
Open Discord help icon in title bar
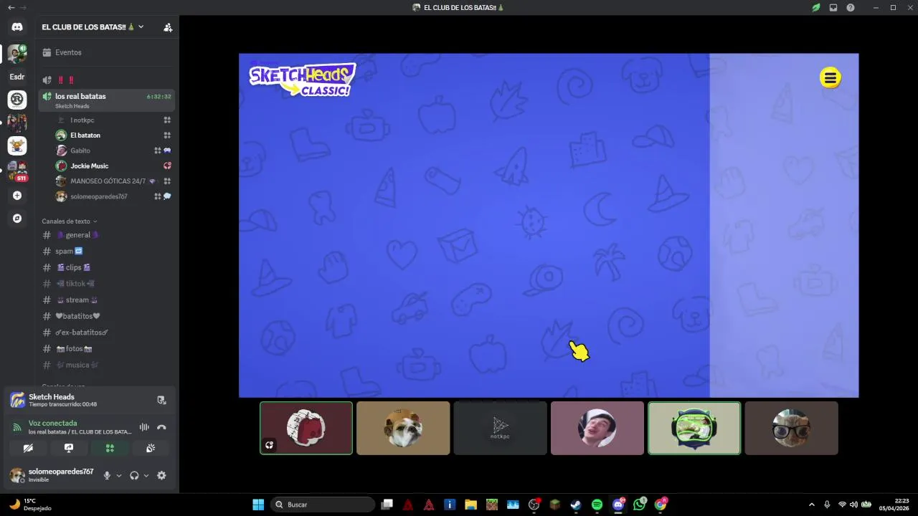pos(851,7)
